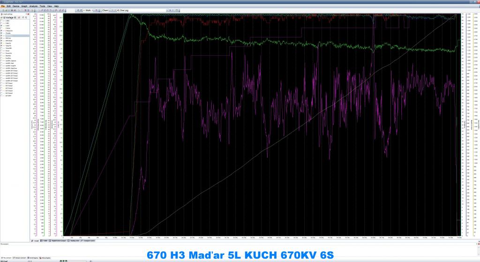The image size is (480, 262).
Task: Click the icon right of Jive Log dropdown
Action: [x=170, y=10]
